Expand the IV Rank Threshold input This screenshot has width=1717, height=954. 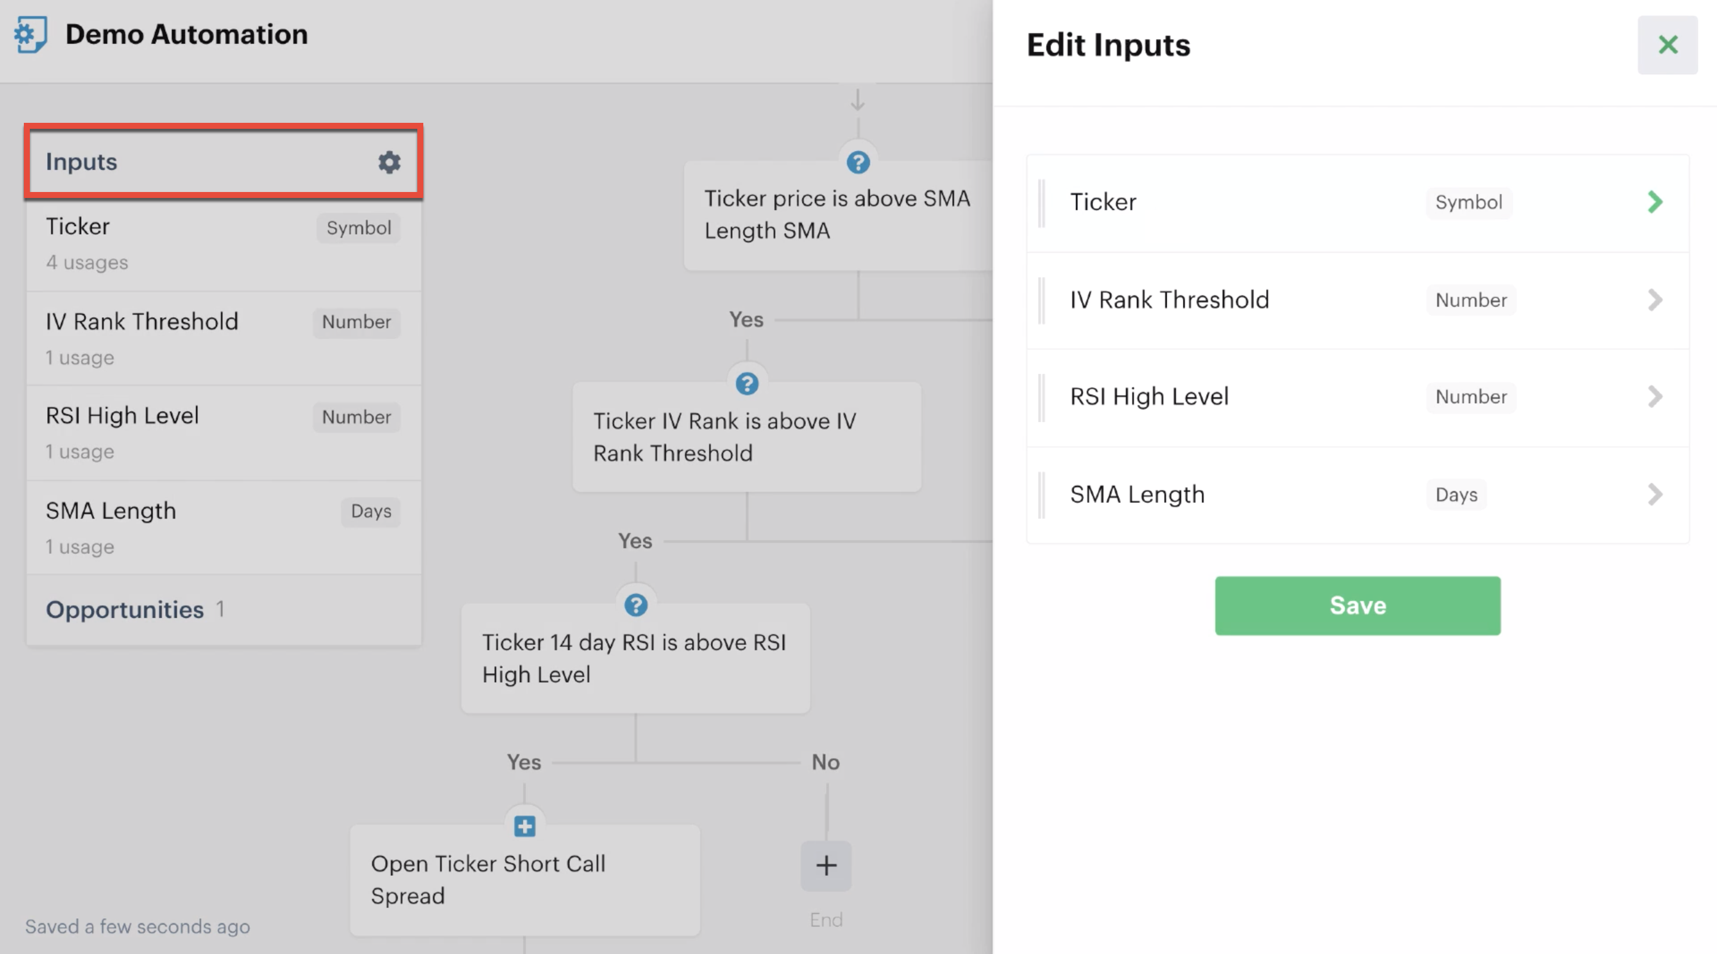click(1656, 300)
